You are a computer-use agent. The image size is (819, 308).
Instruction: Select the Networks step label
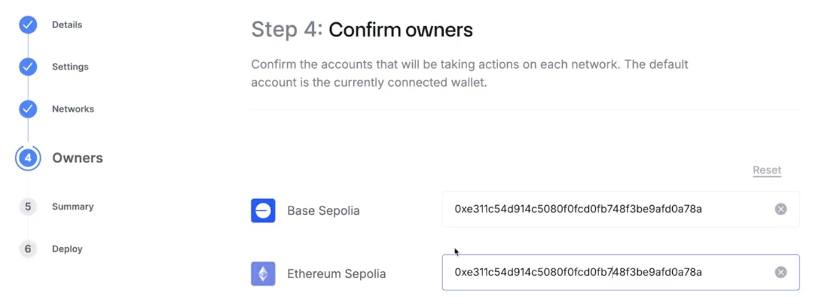click(x=73, y=109)
